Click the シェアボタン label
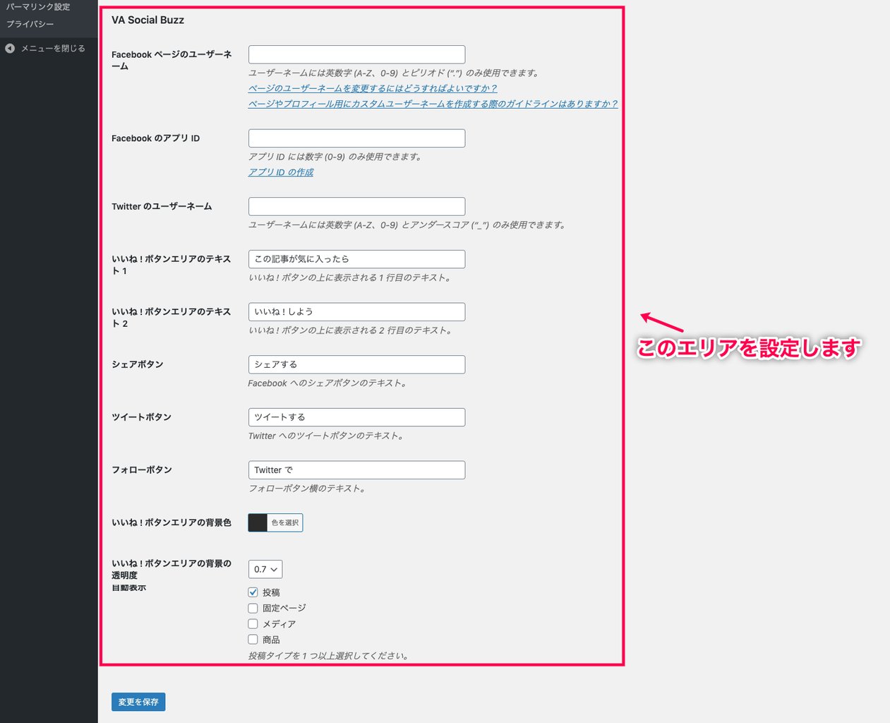Viewport: 890px width, 723px height. coord(138,364)
